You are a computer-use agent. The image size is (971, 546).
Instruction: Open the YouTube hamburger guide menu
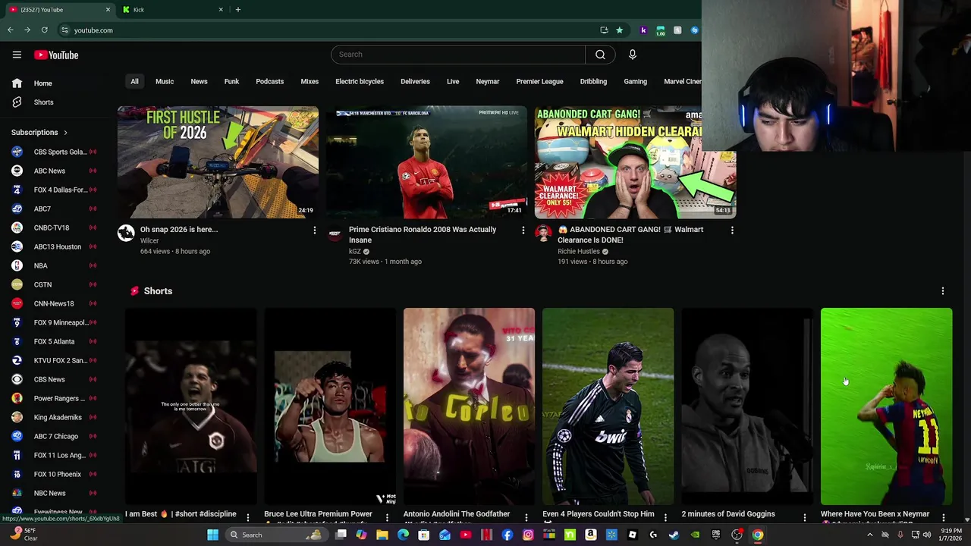click(x=17, y=55)
